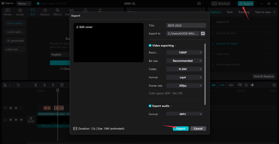
Task: Open the video Format mp4 dropdown
Action: coord(184,77)
